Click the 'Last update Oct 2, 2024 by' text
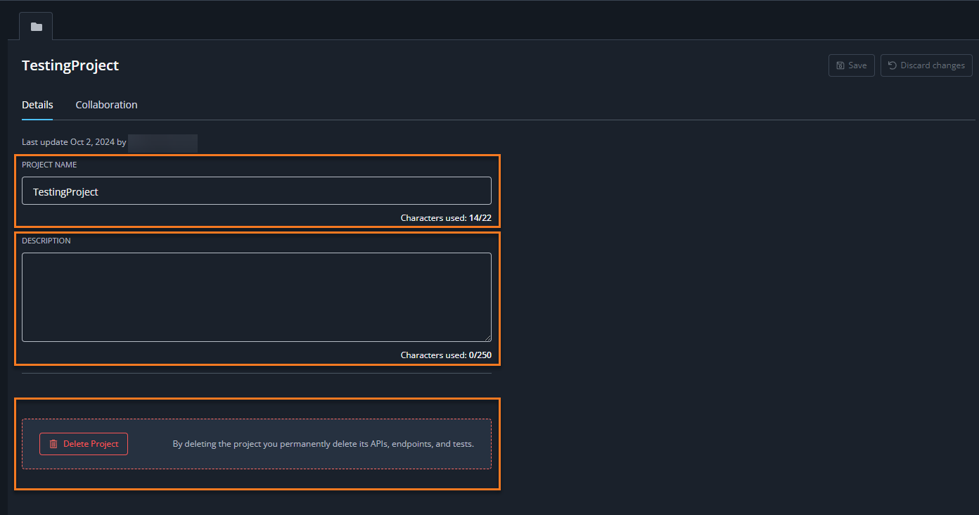The height and width of the screenshot is (515, 979). coord(74,142)
